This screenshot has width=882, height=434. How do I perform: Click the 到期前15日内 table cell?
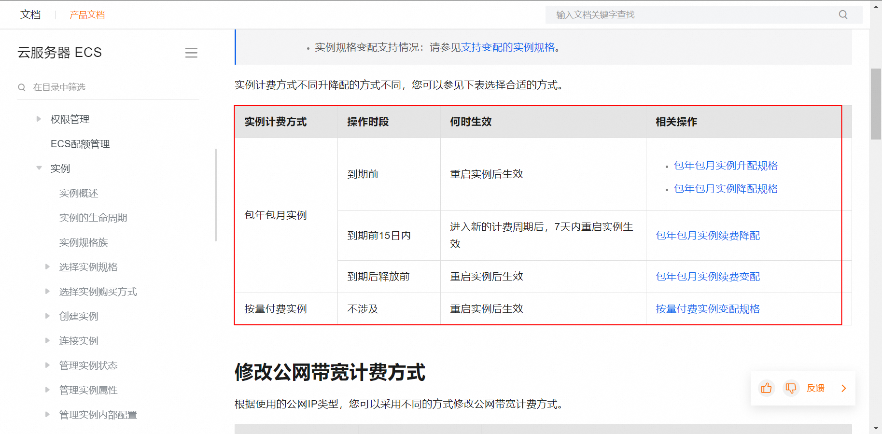coord(389,236)
